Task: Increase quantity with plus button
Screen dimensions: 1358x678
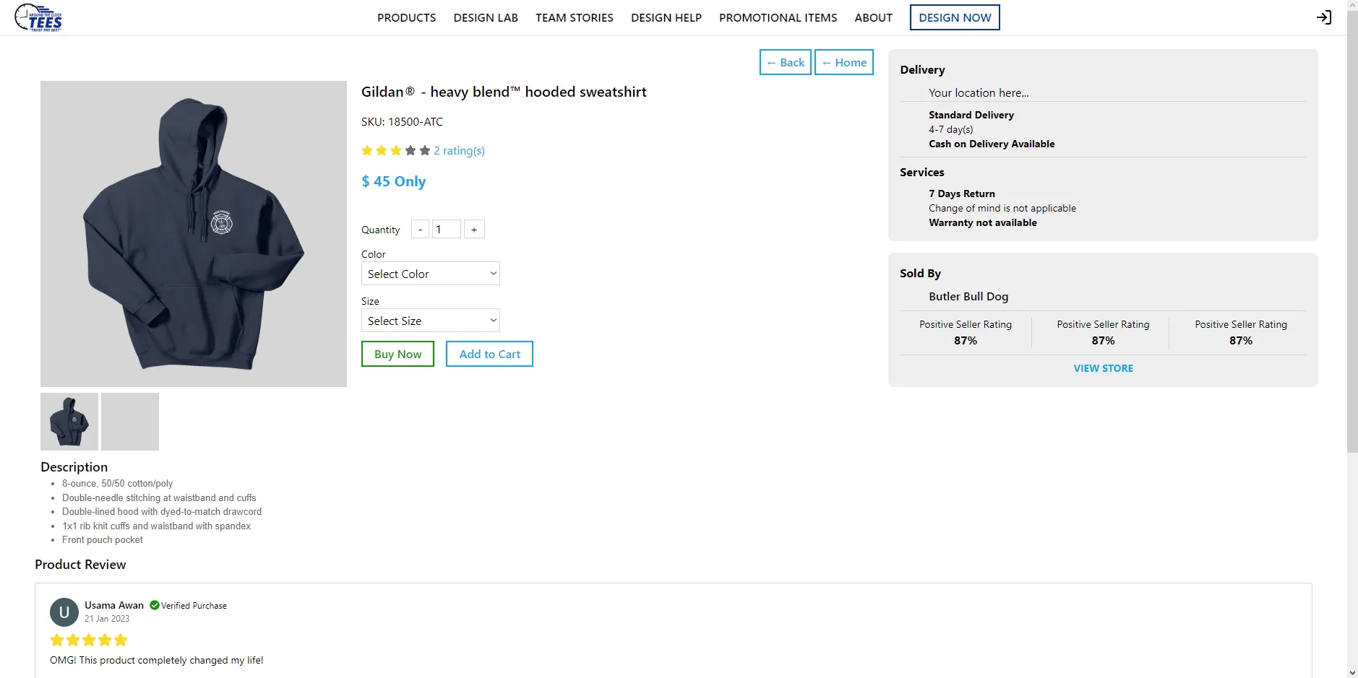Action: click(x=474, y=229)
